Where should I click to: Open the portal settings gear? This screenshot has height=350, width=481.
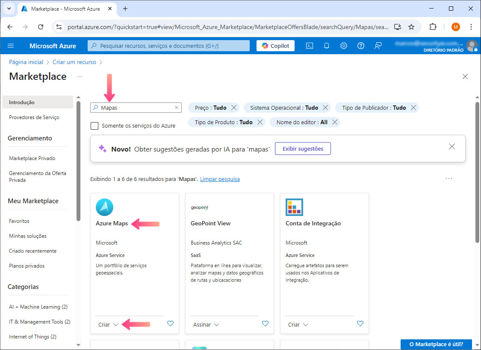(x=344, y=46)
